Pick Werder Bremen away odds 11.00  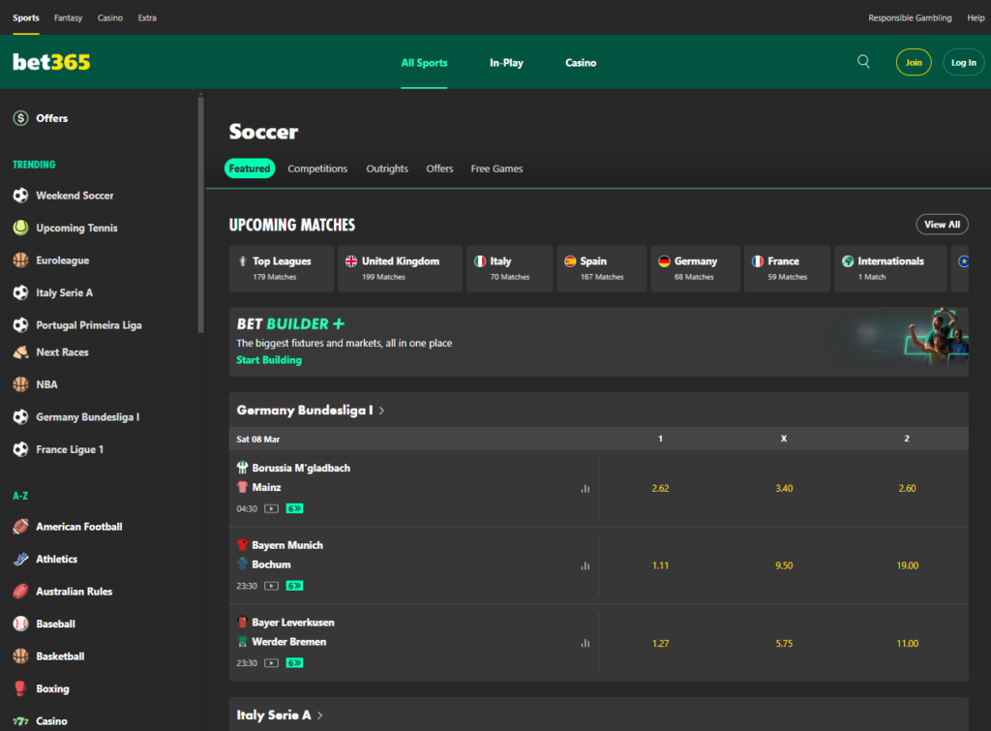tap(907, 643)
